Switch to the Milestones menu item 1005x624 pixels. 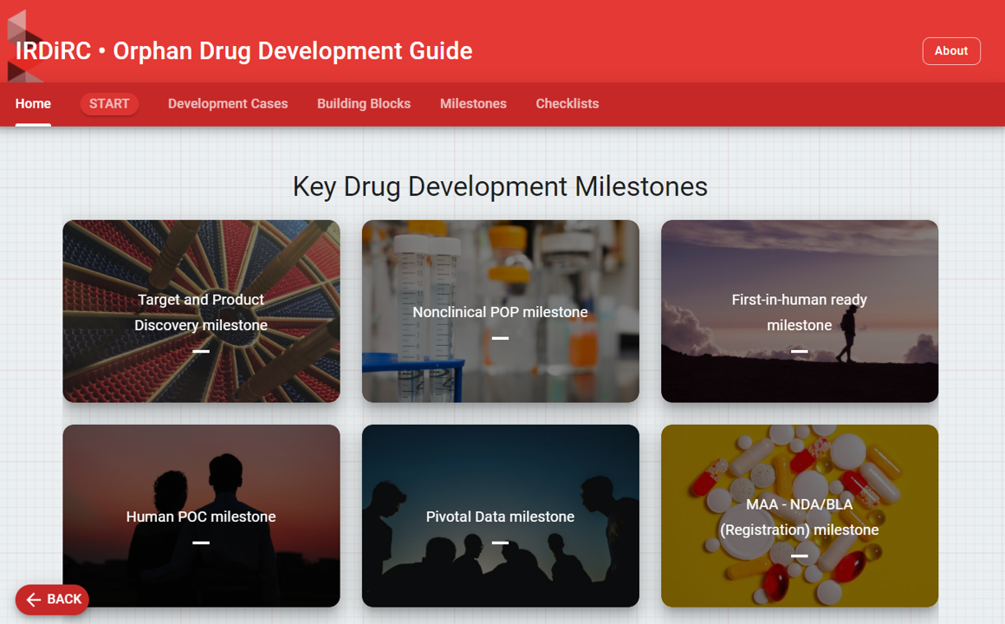point(473,104)
